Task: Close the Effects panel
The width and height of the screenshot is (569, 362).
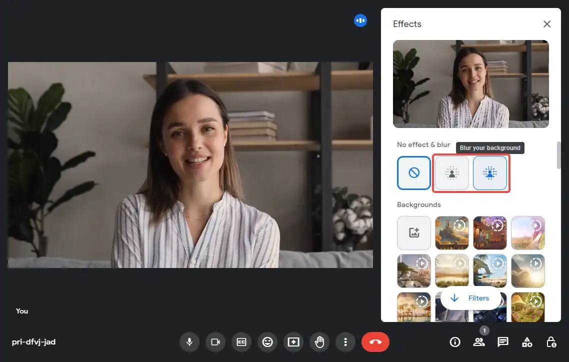Action: pos(547,23)
